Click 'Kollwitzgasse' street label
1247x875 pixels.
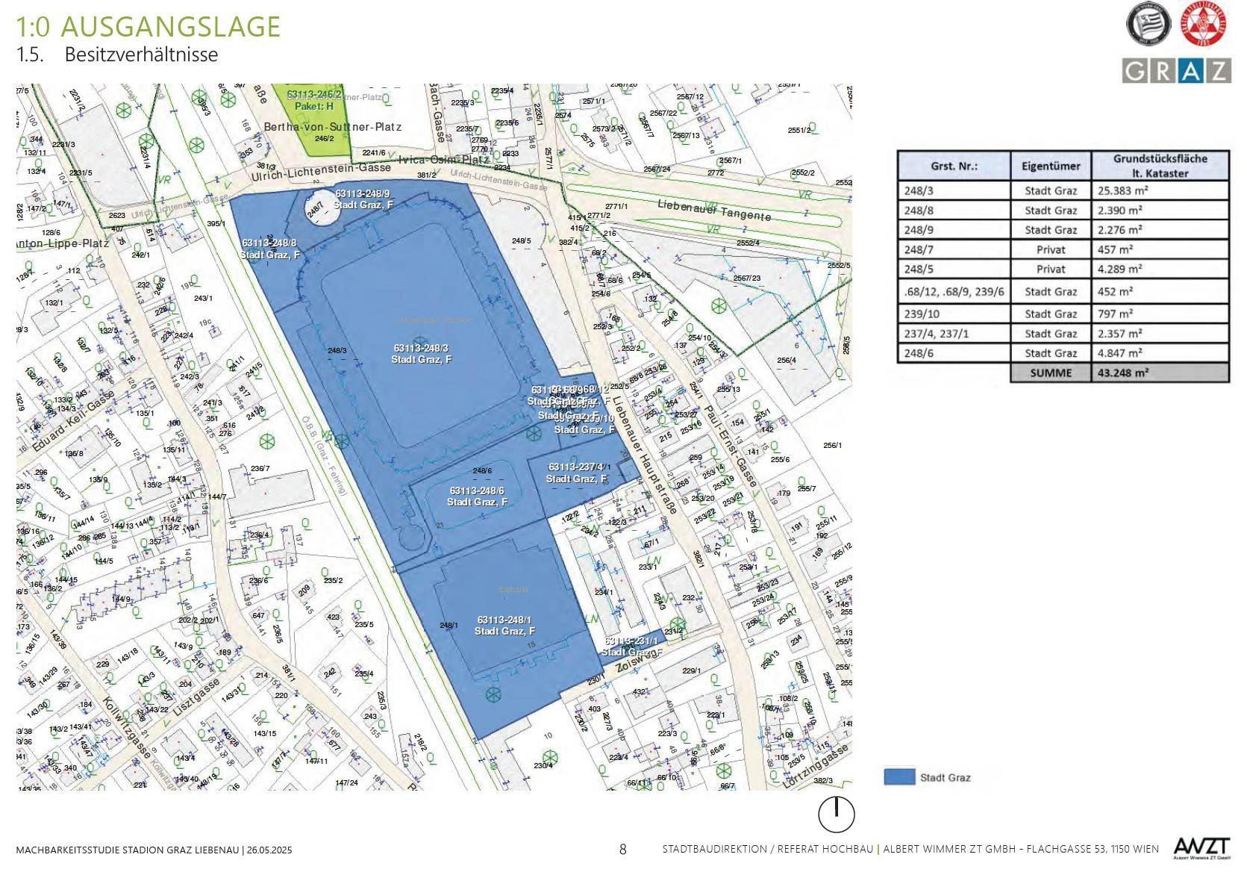[x=129, y=727]
